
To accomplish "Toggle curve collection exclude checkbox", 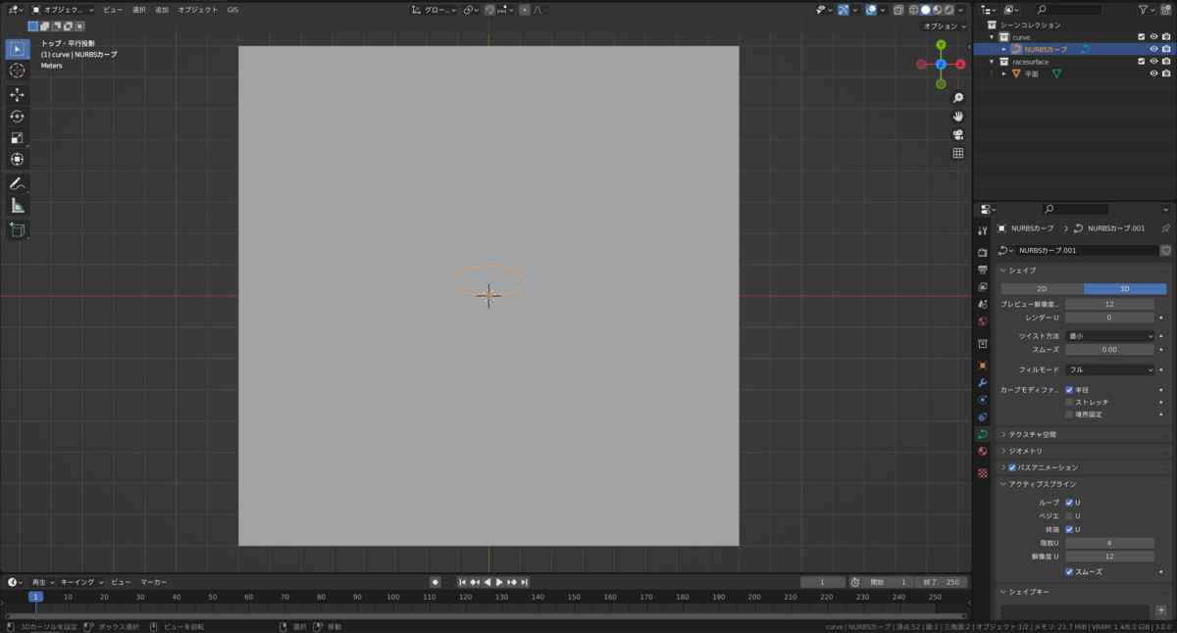I will tap(1142, 37).
